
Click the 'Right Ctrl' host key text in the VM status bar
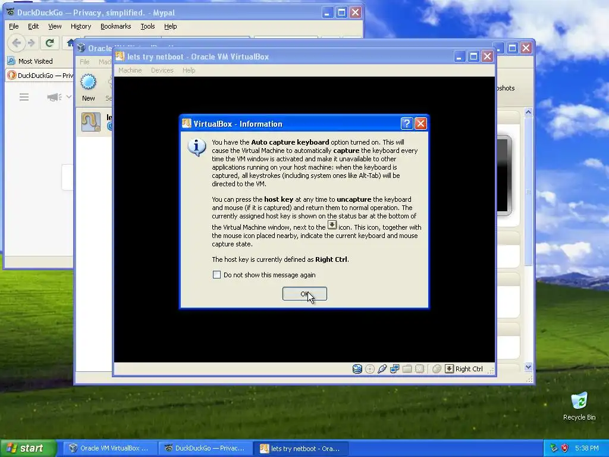click(469, 369)
